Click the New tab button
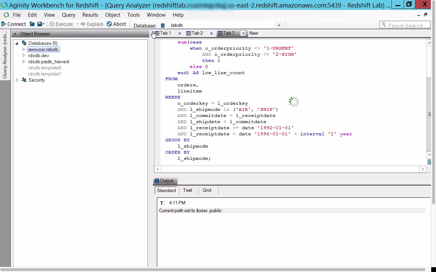 [x=253, y=33]
